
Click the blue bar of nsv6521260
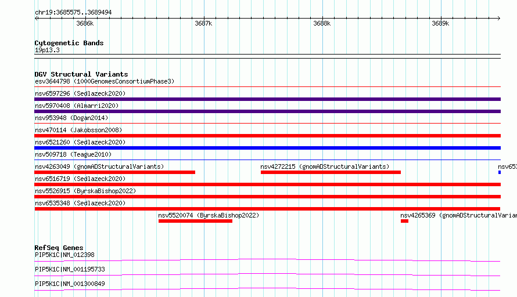(x=267, y=148)
